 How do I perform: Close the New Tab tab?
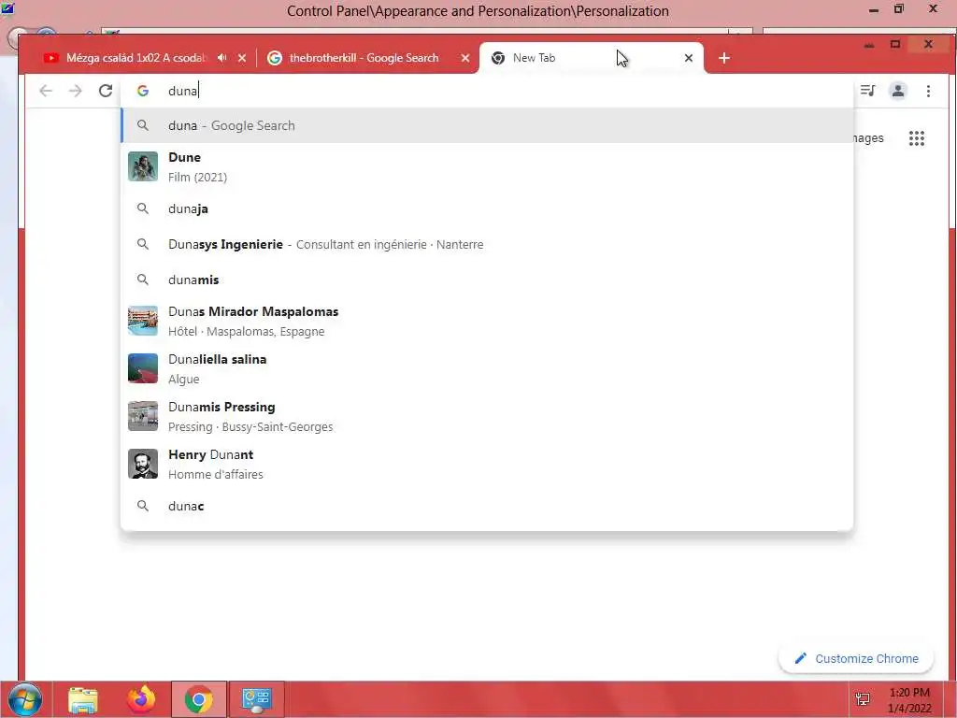pyautogui.click(x=689, y=58)
